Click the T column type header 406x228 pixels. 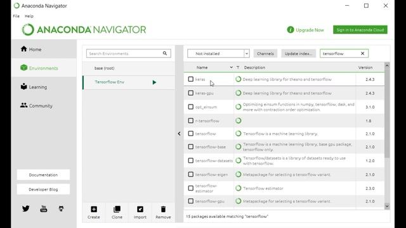(x=238, y=68)
